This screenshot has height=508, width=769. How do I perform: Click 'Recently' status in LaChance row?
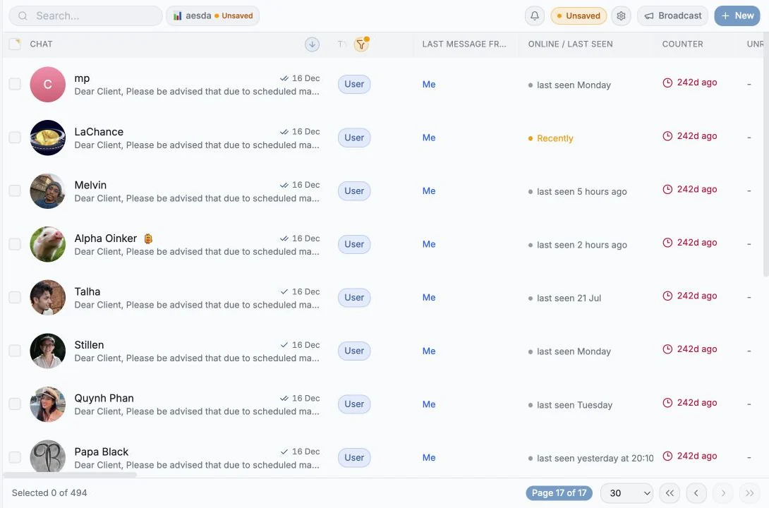click(555, 138)
